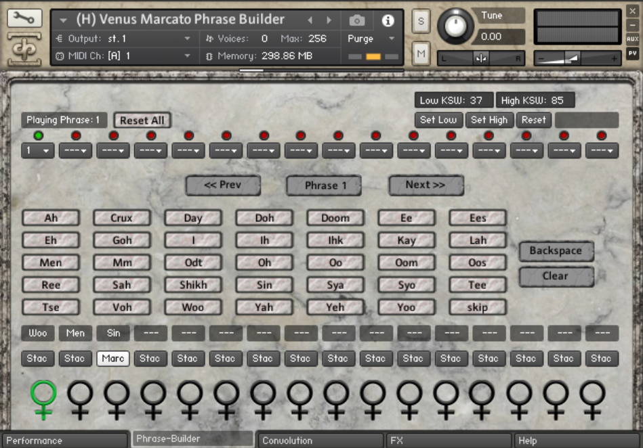Viewport: 643px width, 448px height.
Task: Open the second phrase slot dropdown
Action: [75, 150]
